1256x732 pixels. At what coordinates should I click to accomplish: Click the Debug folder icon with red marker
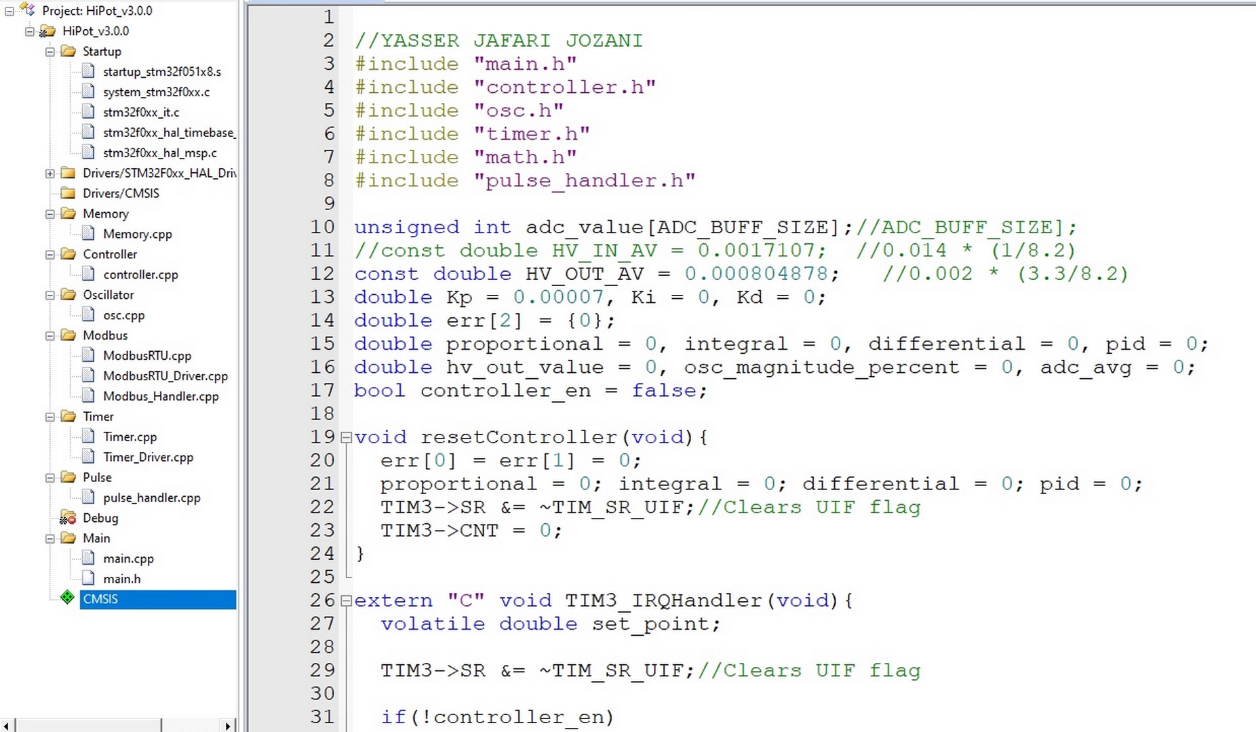[x=67, y=518]
